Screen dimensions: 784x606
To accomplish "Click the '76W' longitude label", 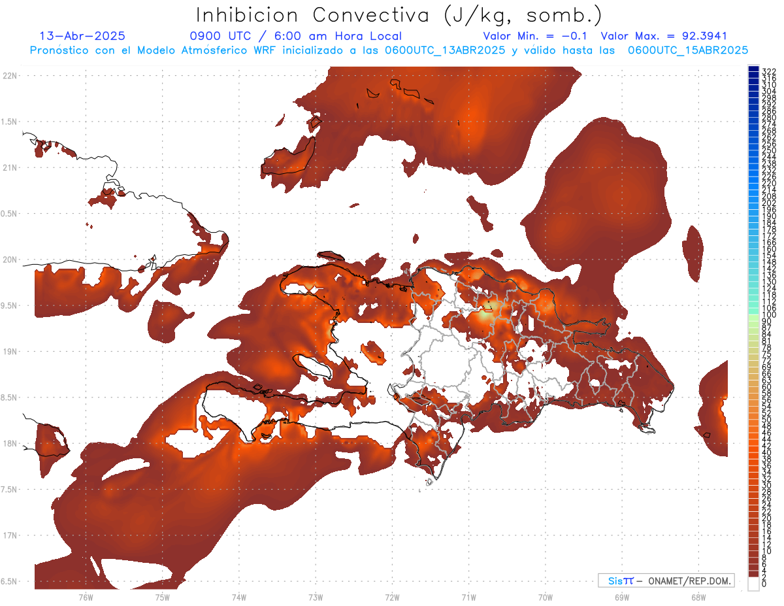I will point(86,598).
